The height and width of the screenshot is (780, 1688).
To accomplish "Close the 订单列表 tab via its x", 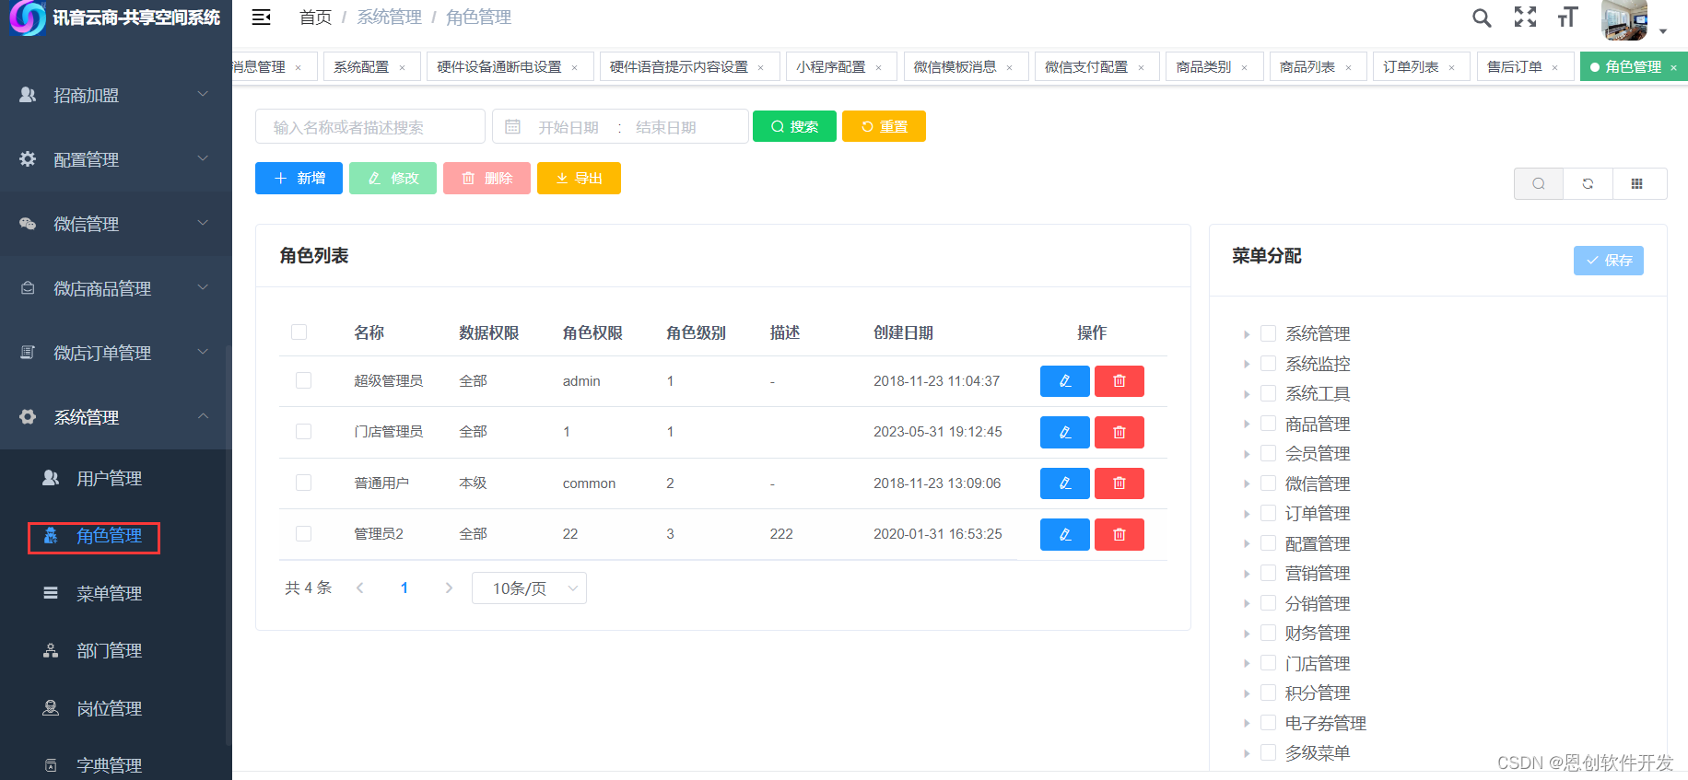I will coord(1451,67).
